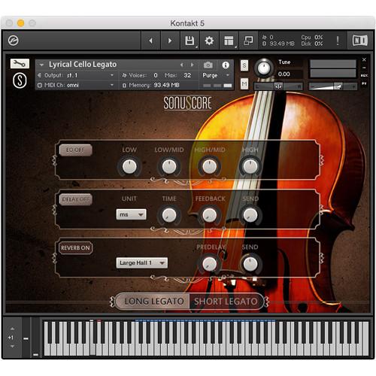Click the reverb SEND knob
Viewport: 376px width, 376px height.
[x=250, y=264]
